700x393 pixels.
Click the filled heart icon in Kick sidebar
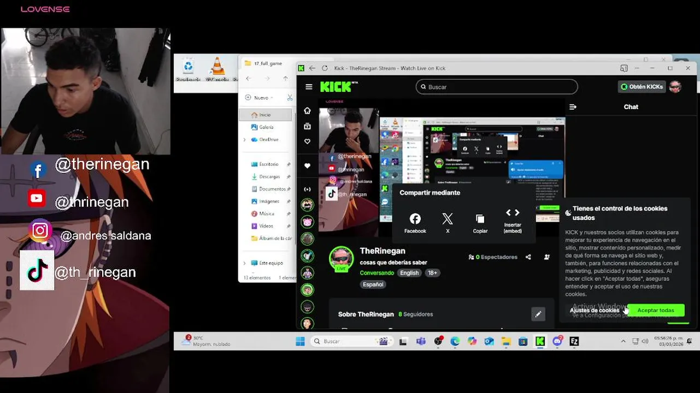(307, 166)
